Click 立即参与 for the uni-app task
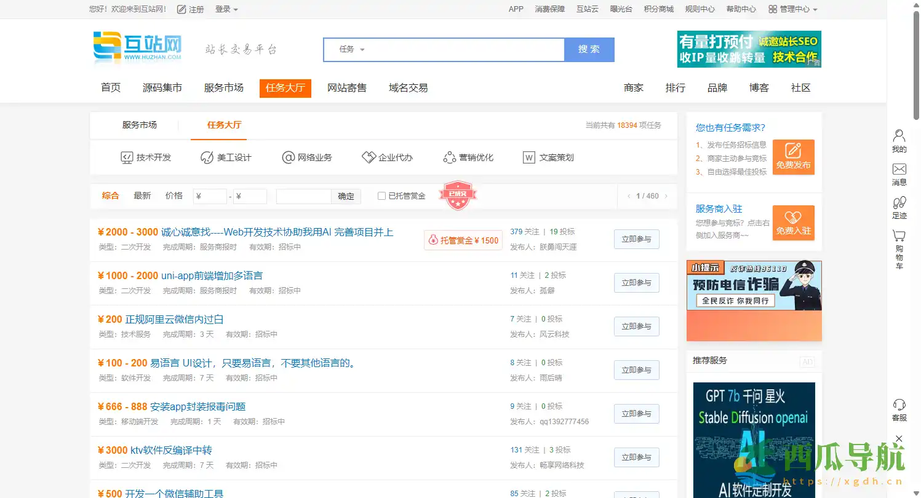This screenshot has height=498, width=921. [x=636, y=283]
